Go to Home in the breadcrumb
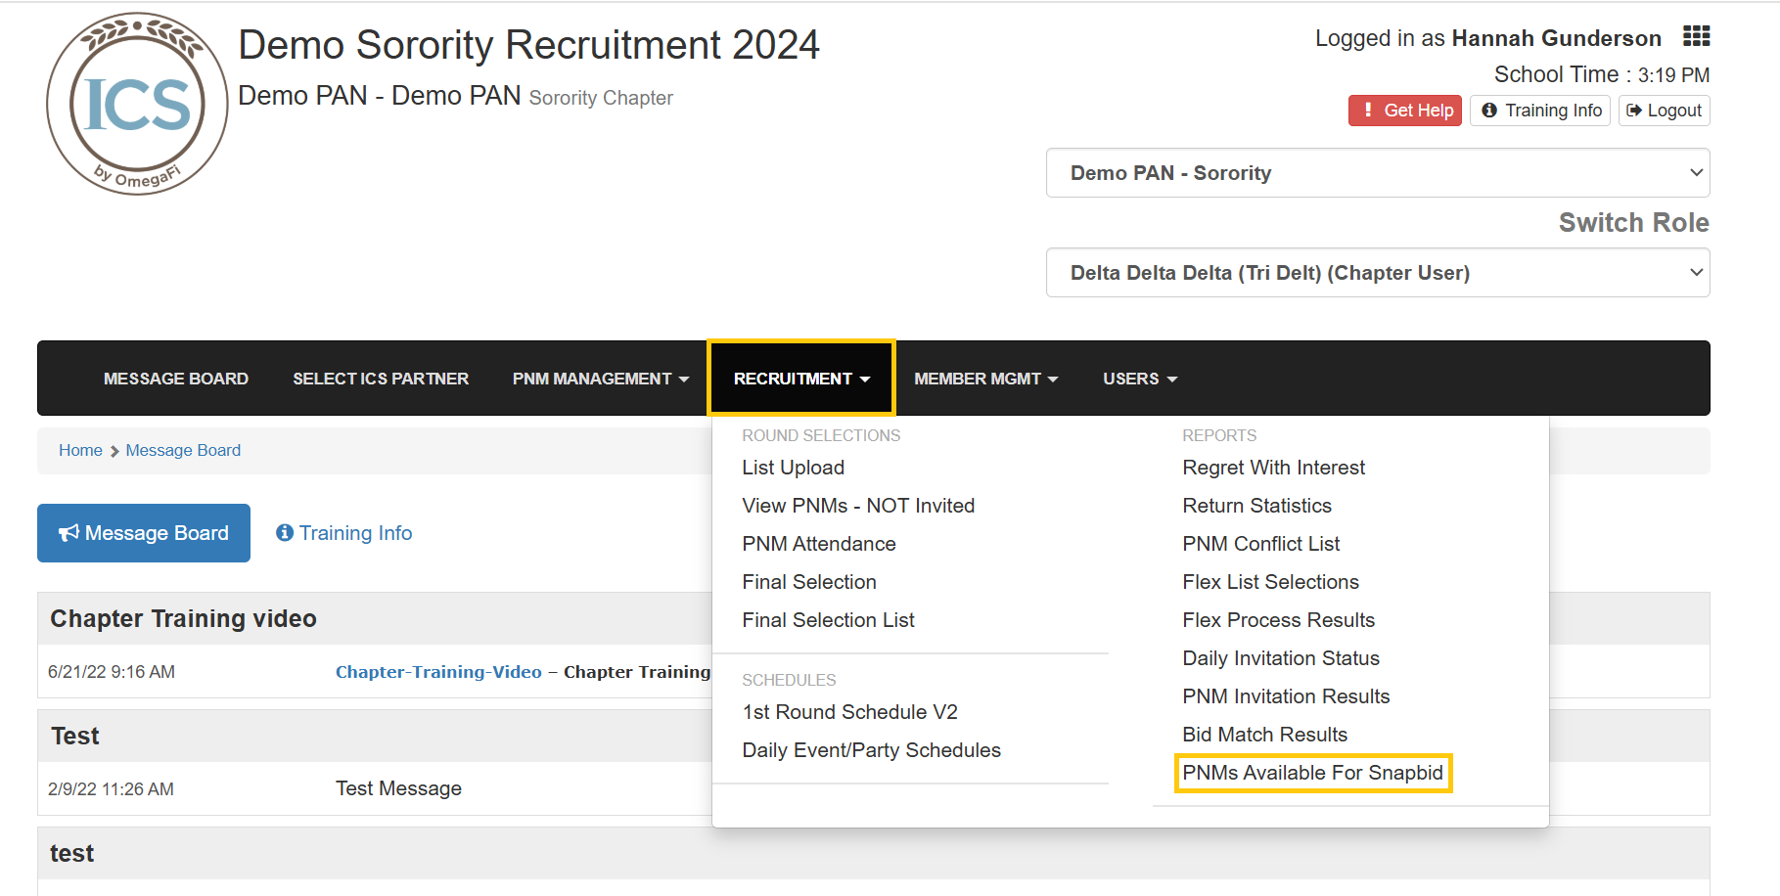Image resolution: width=1780 pixels, height=896 pixels. (x=80, y=450)
